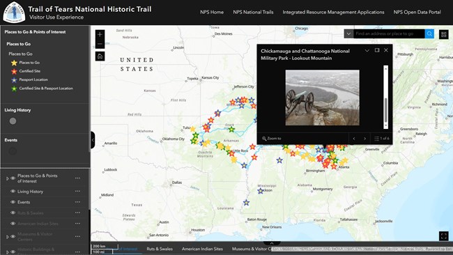This screenshot has width=453, height=255.
Task: Open options for Events layer
Action: [x=77, y=202]
